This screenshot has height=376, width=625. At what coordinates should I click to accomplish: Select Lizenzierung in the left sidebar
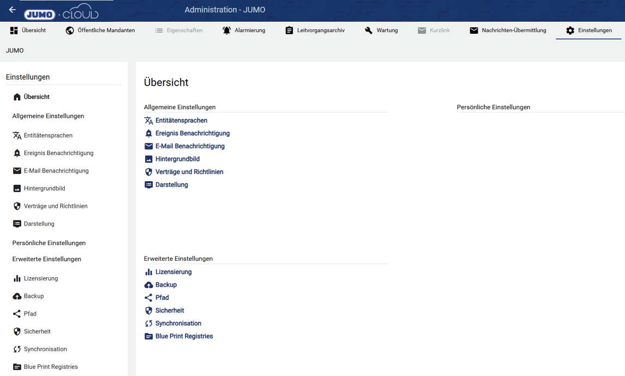coord(40,278)
